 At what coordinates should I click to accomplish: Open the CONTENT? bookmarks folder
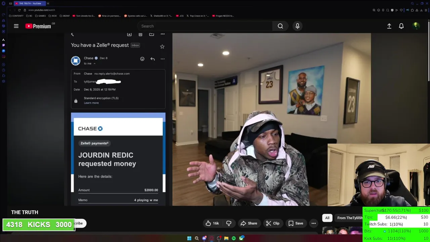point(16,16)
